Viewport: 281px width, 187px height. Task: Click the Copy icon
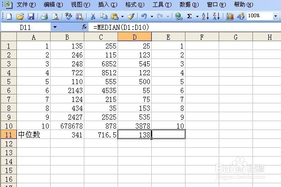pyautogui.click(x=104, y=16)
